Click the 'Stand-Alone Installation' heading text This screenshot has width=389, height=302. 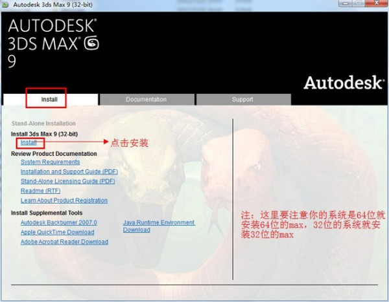(x=43, y=124)
